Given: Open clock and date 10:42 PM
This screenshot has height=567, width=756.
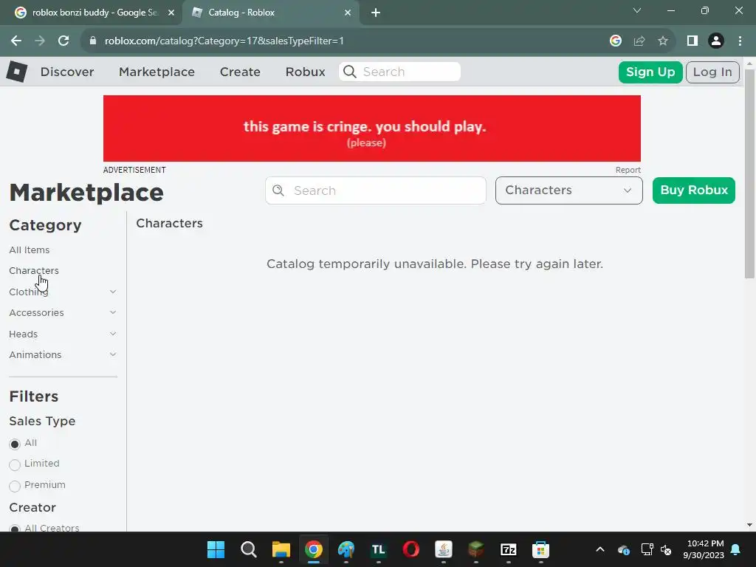Looking at the screenshot, I should (x=704, y=549).
